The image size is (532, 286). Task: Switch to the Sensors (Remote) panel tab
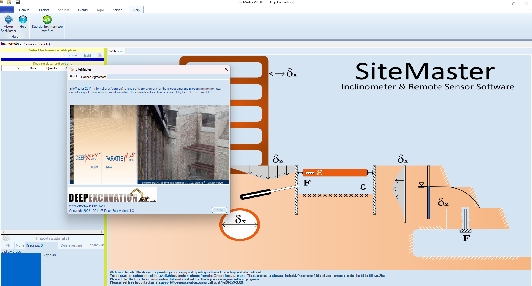(x=37, y=44)
